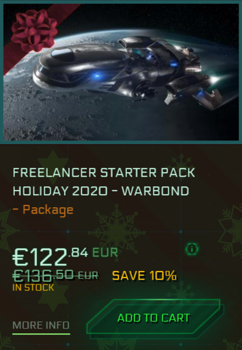Open the Freelancer Starter Pack title
This screenshot has height=350, width=242.
[104, 173]
